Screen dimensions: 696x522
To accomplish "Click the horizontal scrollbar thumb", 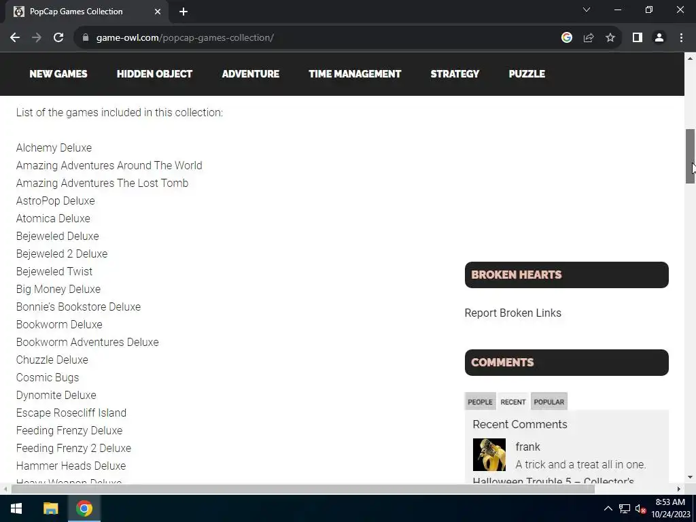I will click(x=302, y=489).
